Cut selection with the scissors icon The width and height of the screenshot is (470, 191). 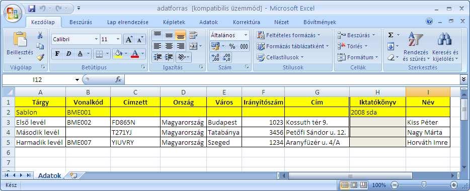(40, 36)
